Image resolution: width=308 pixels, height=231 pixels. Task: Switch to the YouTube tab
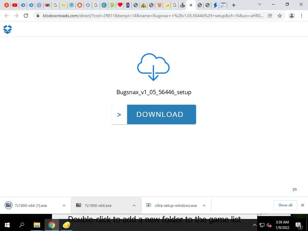[15, 5]
